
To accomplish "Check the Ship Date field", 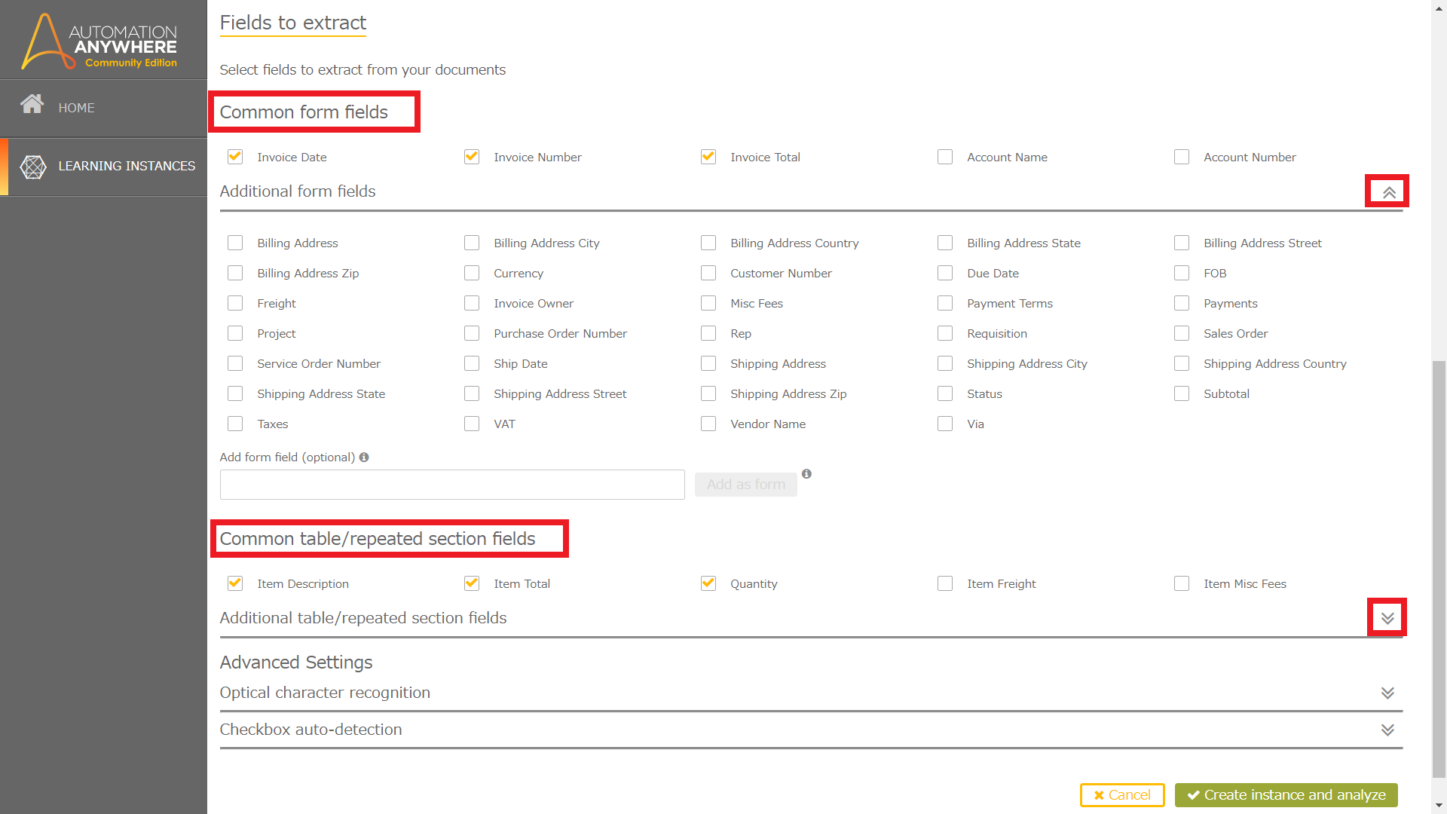I will (x=472, y=363).
